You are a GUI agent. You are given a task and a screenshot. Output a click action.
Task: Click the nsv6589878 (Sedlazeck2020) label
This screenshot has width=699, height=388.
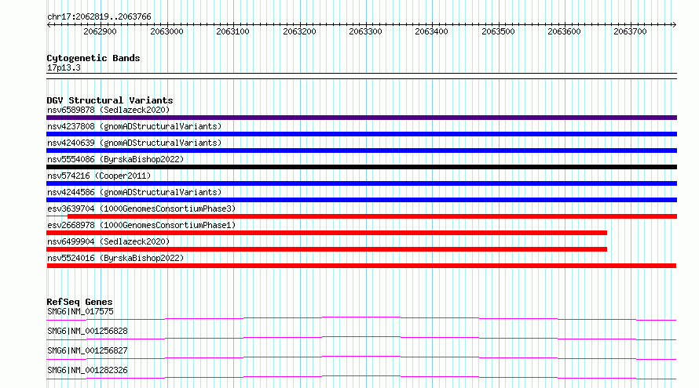(108, 110)
